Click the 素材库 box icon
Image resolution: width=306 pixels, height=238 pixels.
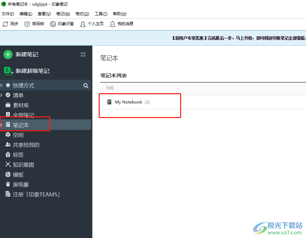click(x=8, y=105)
